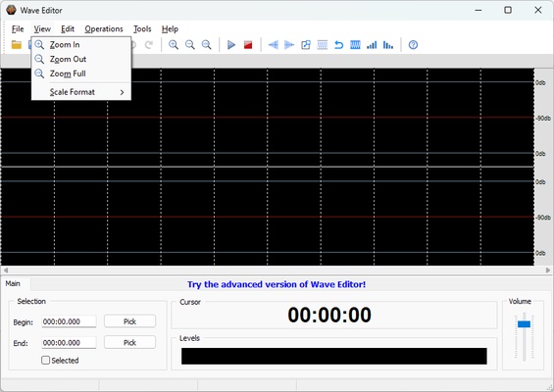Click Pick button next to End
Screen dimensions: 554x392
pos(129,343)
